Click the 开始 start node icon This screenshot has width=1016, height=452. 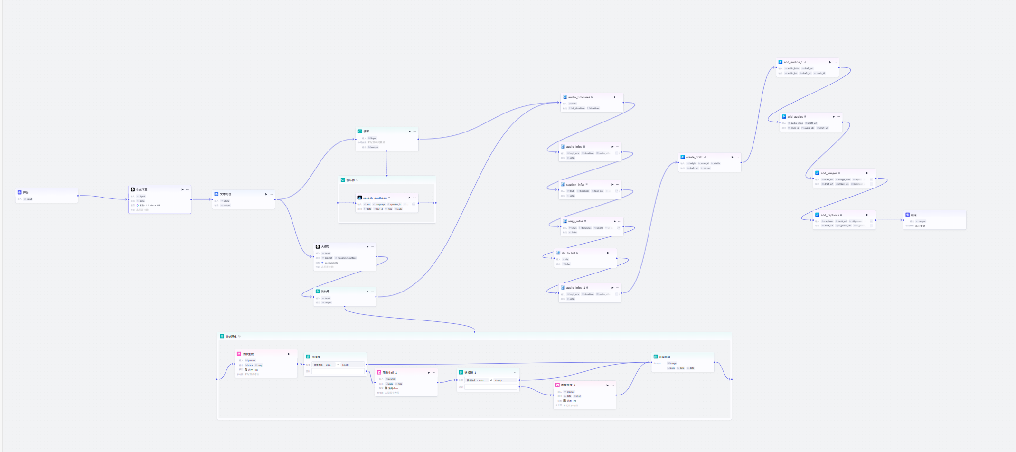(19, 192)
